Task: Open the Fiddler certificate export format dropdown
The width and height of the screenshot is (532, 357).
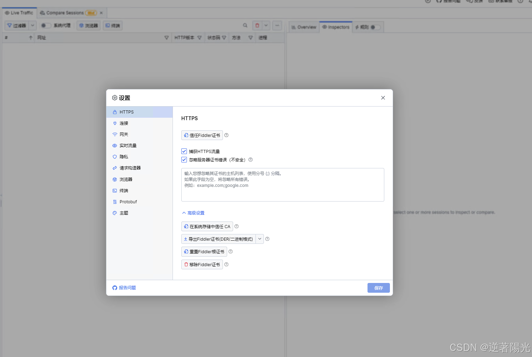Action: pyautogui.click(x=259, y=239)
